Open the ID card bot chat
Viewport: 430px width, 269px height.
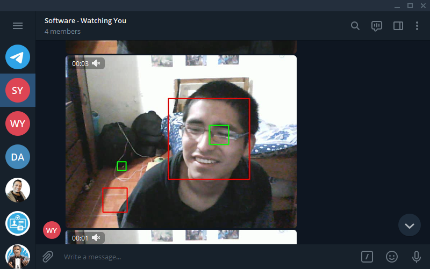pyautogui.click(x=18, y=223)
